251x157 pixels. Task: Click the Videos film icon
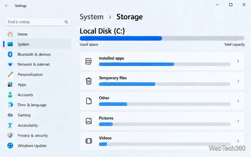pos(89,141)
